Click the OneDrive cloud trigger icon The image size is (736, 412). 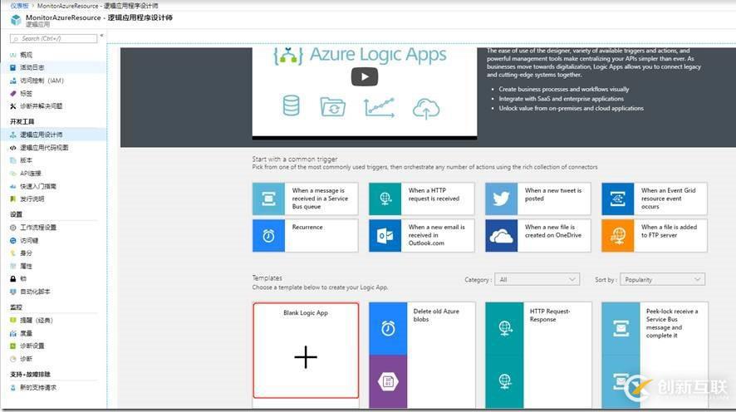point(501,236)
